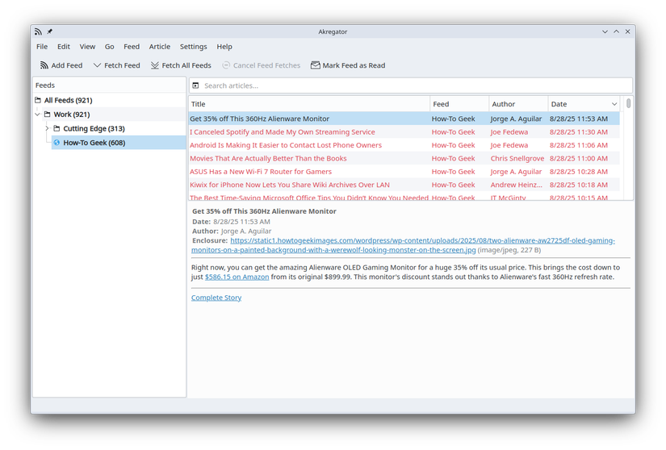This screenshot has height=450, width=666.
Task: Open the Complete Story link
Action: [216, 298]
